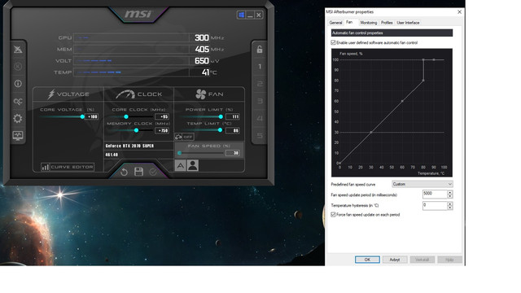Click the Windows startup icon in Afterburner

[x=241, y=15]
